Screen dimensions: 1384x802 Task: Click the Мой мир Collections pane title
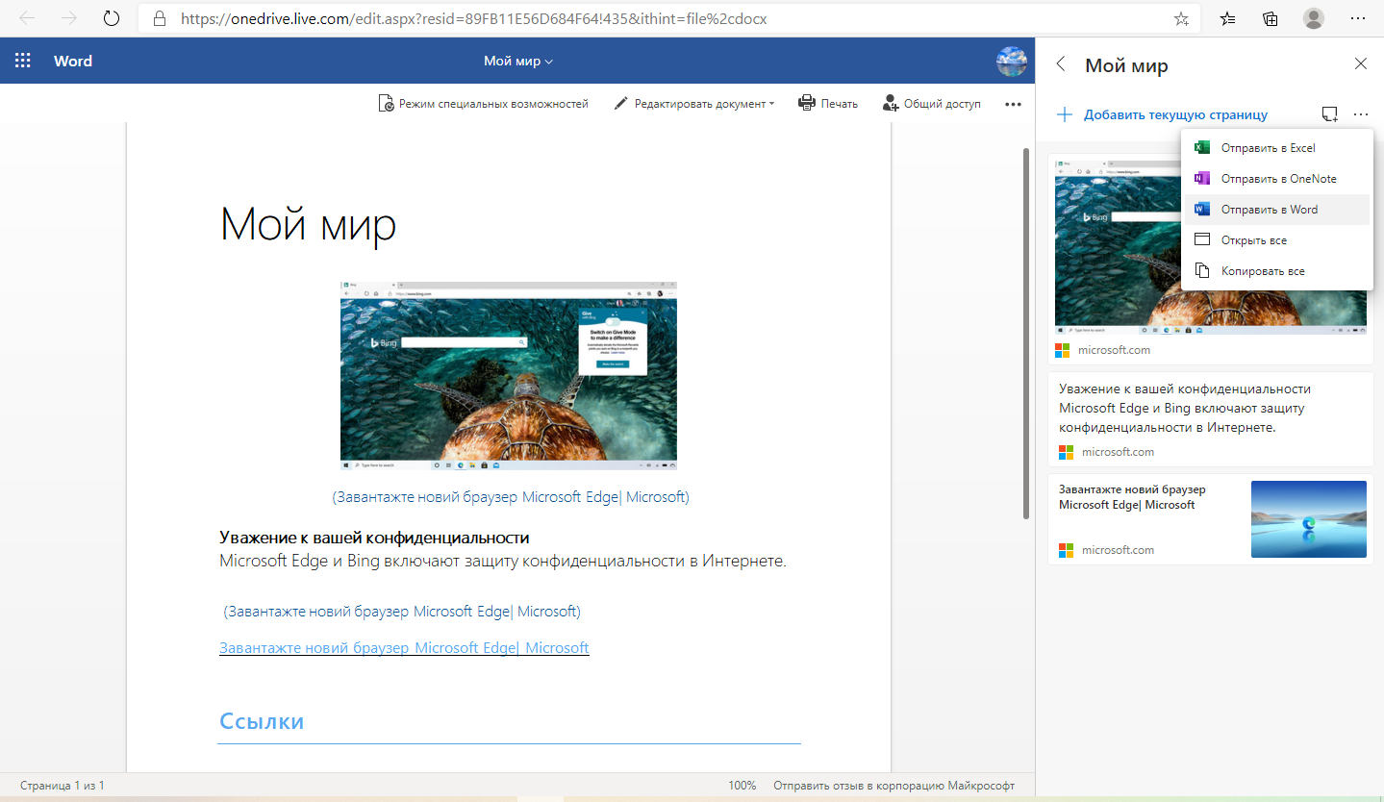(x=1126, y=65)
